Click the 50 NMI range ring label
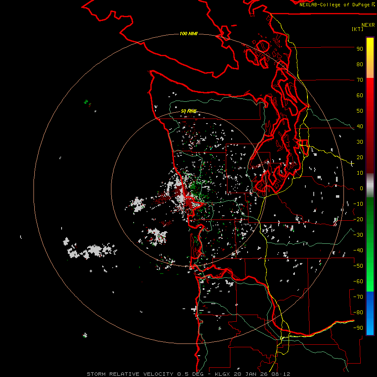This screenshot has height=377, width=377. [188, 111]
